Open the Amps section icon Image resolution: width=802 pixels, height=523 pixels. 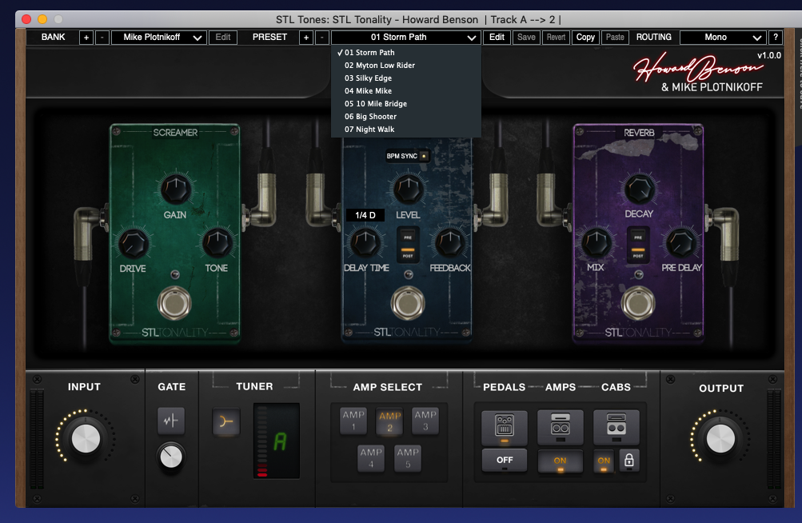tap(560, 427)
